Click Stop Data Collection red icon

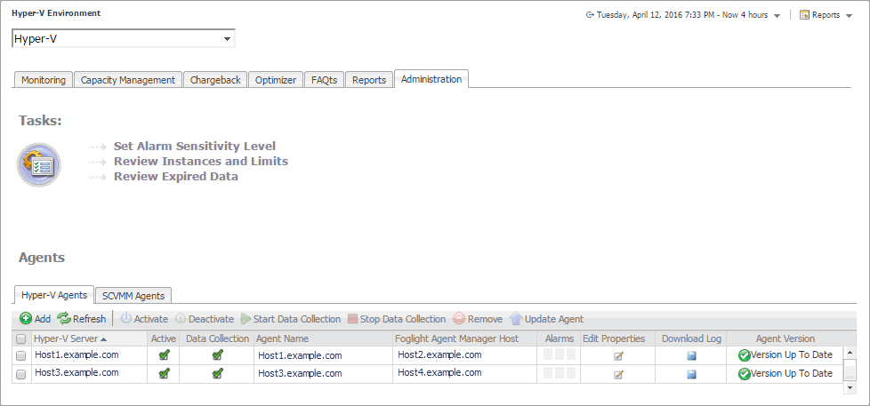click(352, 319)
